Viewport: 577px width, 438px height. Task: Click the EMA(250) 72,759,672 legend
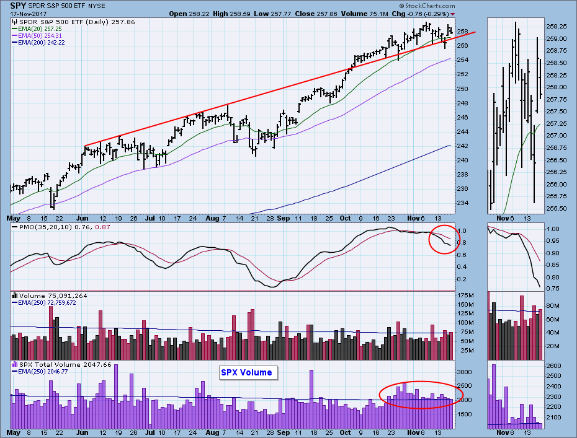coord(47,303)
